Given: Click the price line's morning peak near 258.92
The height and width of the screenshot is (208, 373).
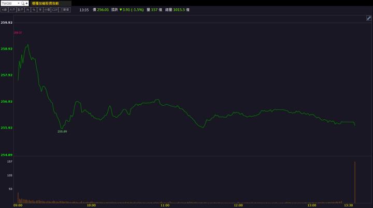Looking at the screenshot, I should point(28,45).
